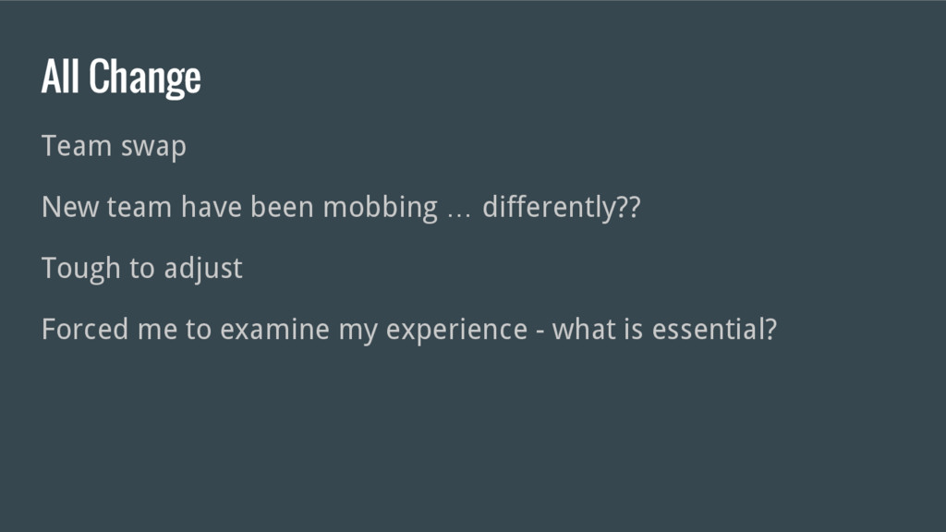Click the word "experience" on the last line
Viewport: 946px width, 532px height.
point(456,331)
